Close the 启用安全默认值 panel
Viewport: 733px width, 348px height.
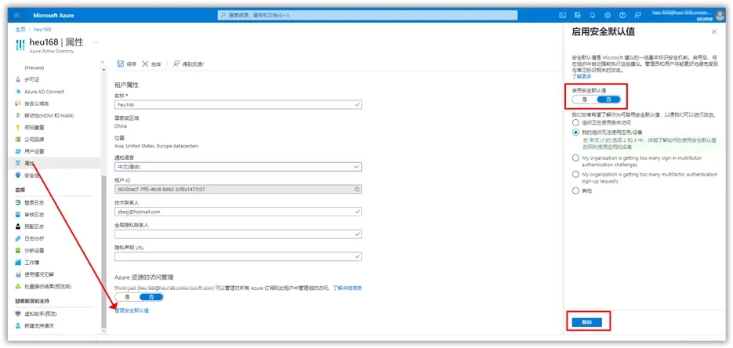(714, 31)
